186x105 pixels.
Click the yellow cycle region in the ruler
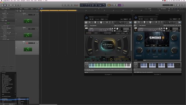click(x=58, y=10)
